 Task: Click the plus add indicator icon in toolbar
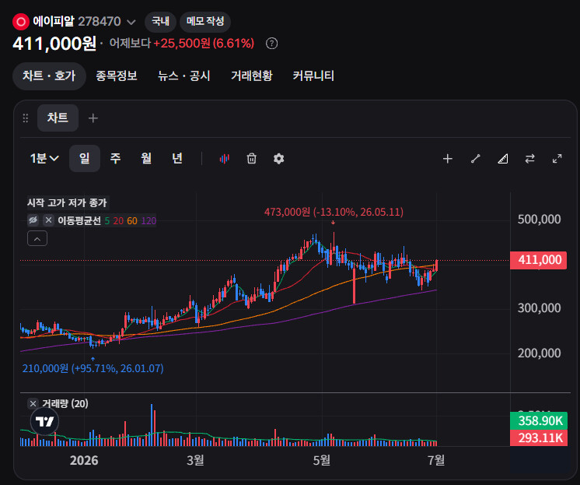[x=448, y=159]
